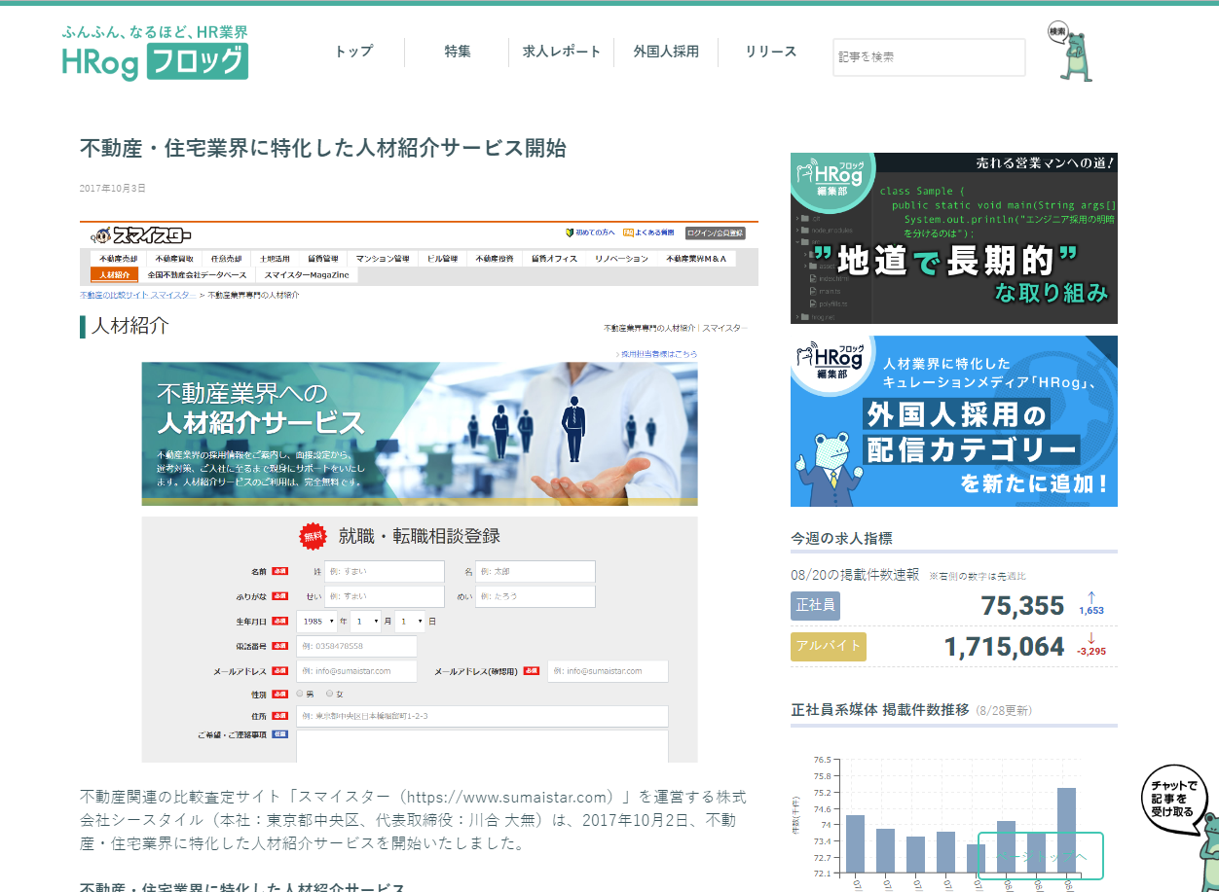
Task: Select 不動産売却 tab in the スマイスター screenshot
Action: 119,259
